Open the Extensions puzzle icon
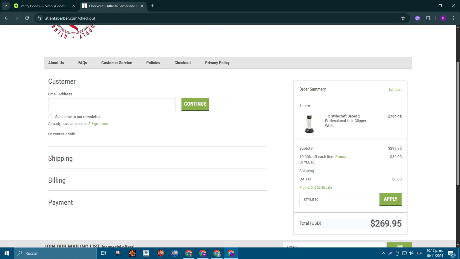 (x=428, y=18)
